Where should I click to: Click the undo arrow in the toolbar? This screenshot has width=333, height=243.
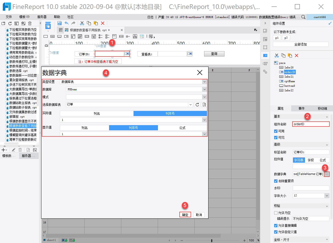(x=66, y=23)
